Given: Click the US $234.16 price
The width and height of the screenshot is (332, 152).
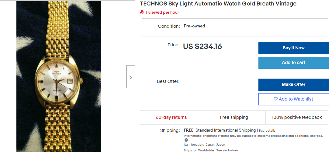Looking at the screenshot, I should click(202, 47).
